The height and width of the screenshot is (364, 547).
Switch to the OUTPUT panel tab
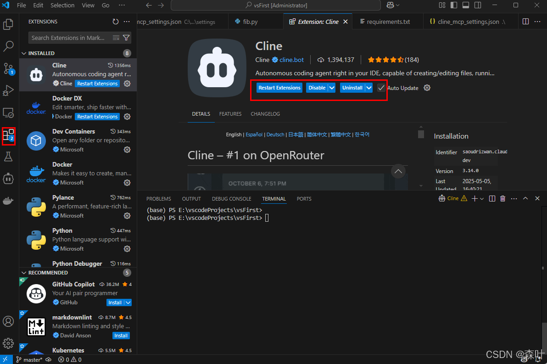point(191,199)
